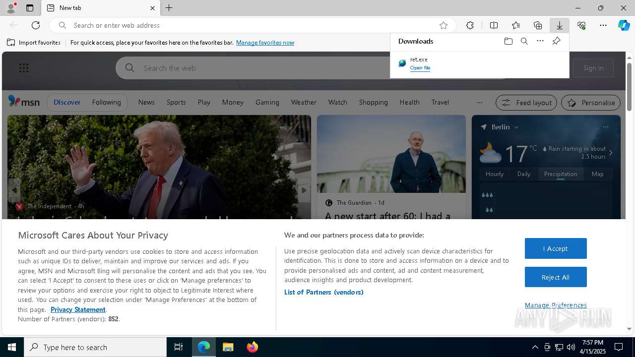Pin the Downloads panel
635x357 pixels.
click(556, 41)
